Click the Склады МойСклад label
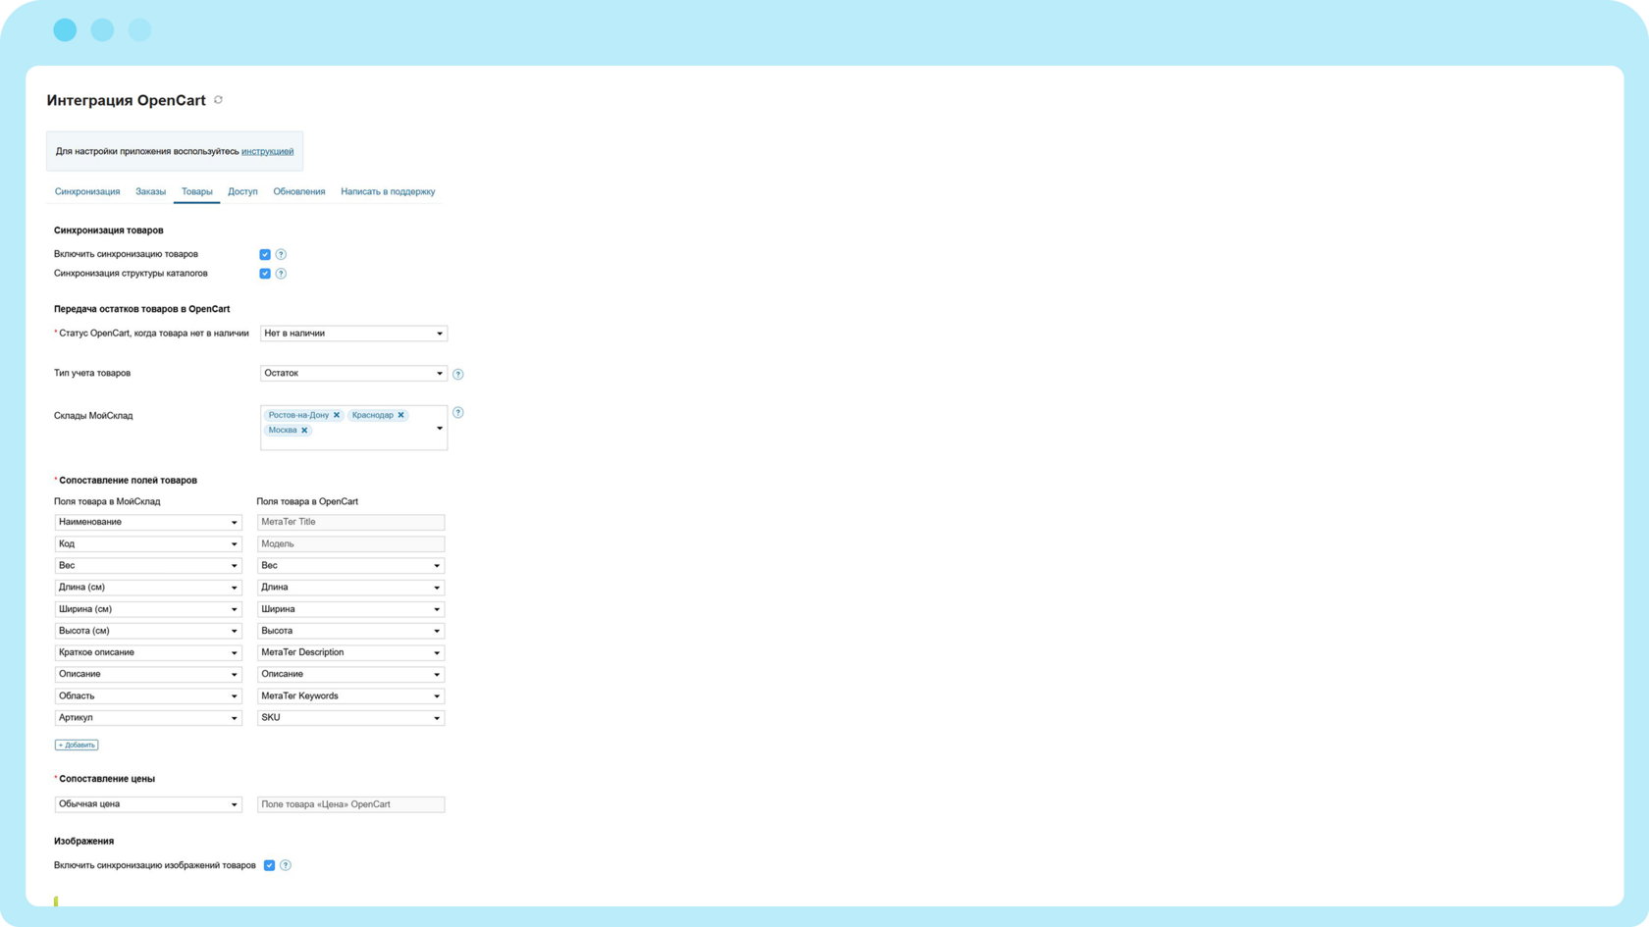This screenshot has height=927, width=1649. tap(93, 416)
